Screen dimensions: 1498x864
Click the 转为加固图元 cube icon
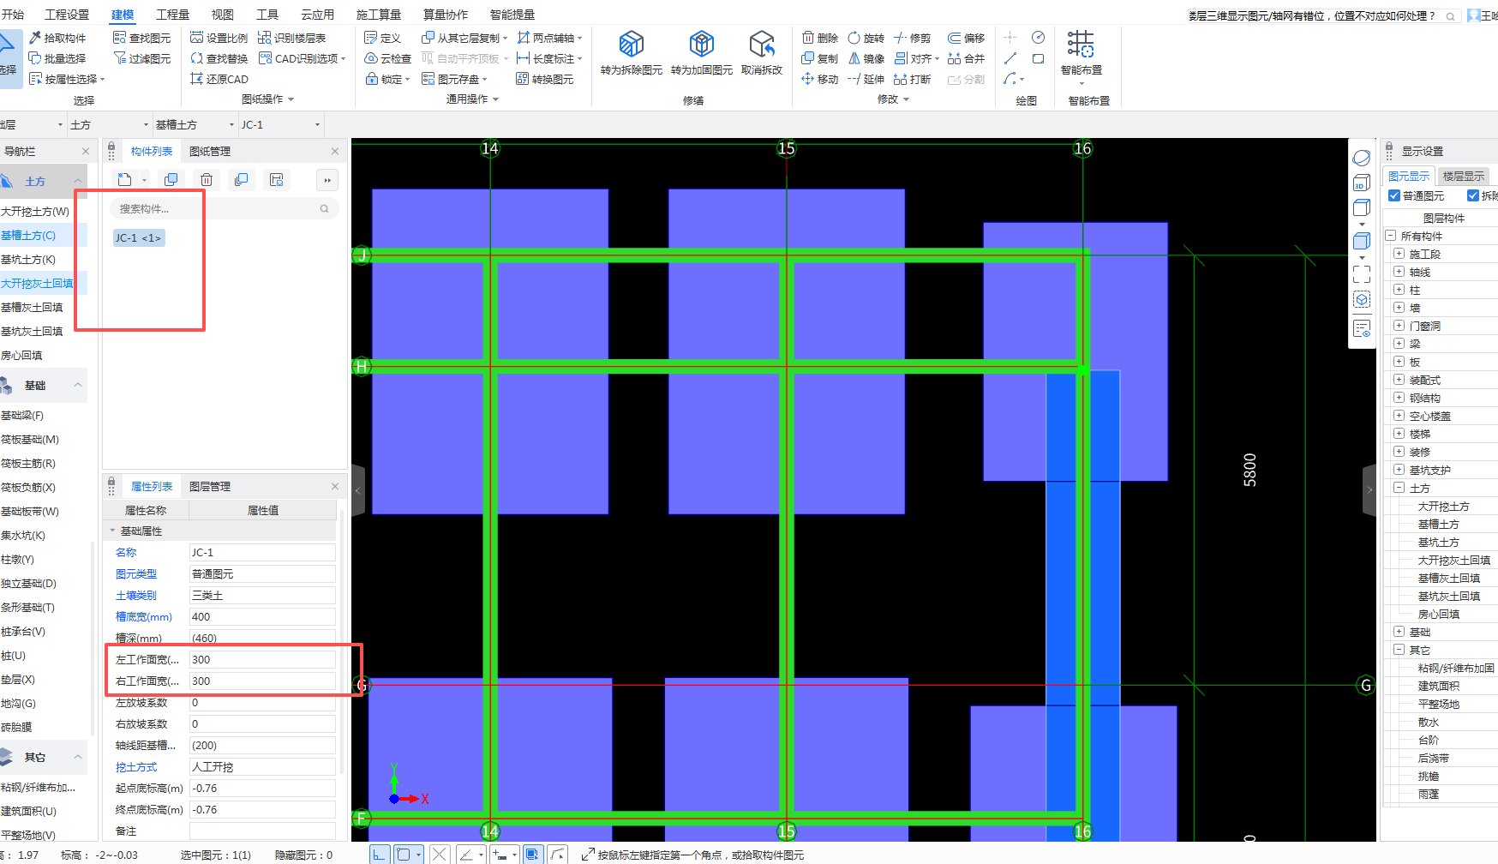point(702,44)
